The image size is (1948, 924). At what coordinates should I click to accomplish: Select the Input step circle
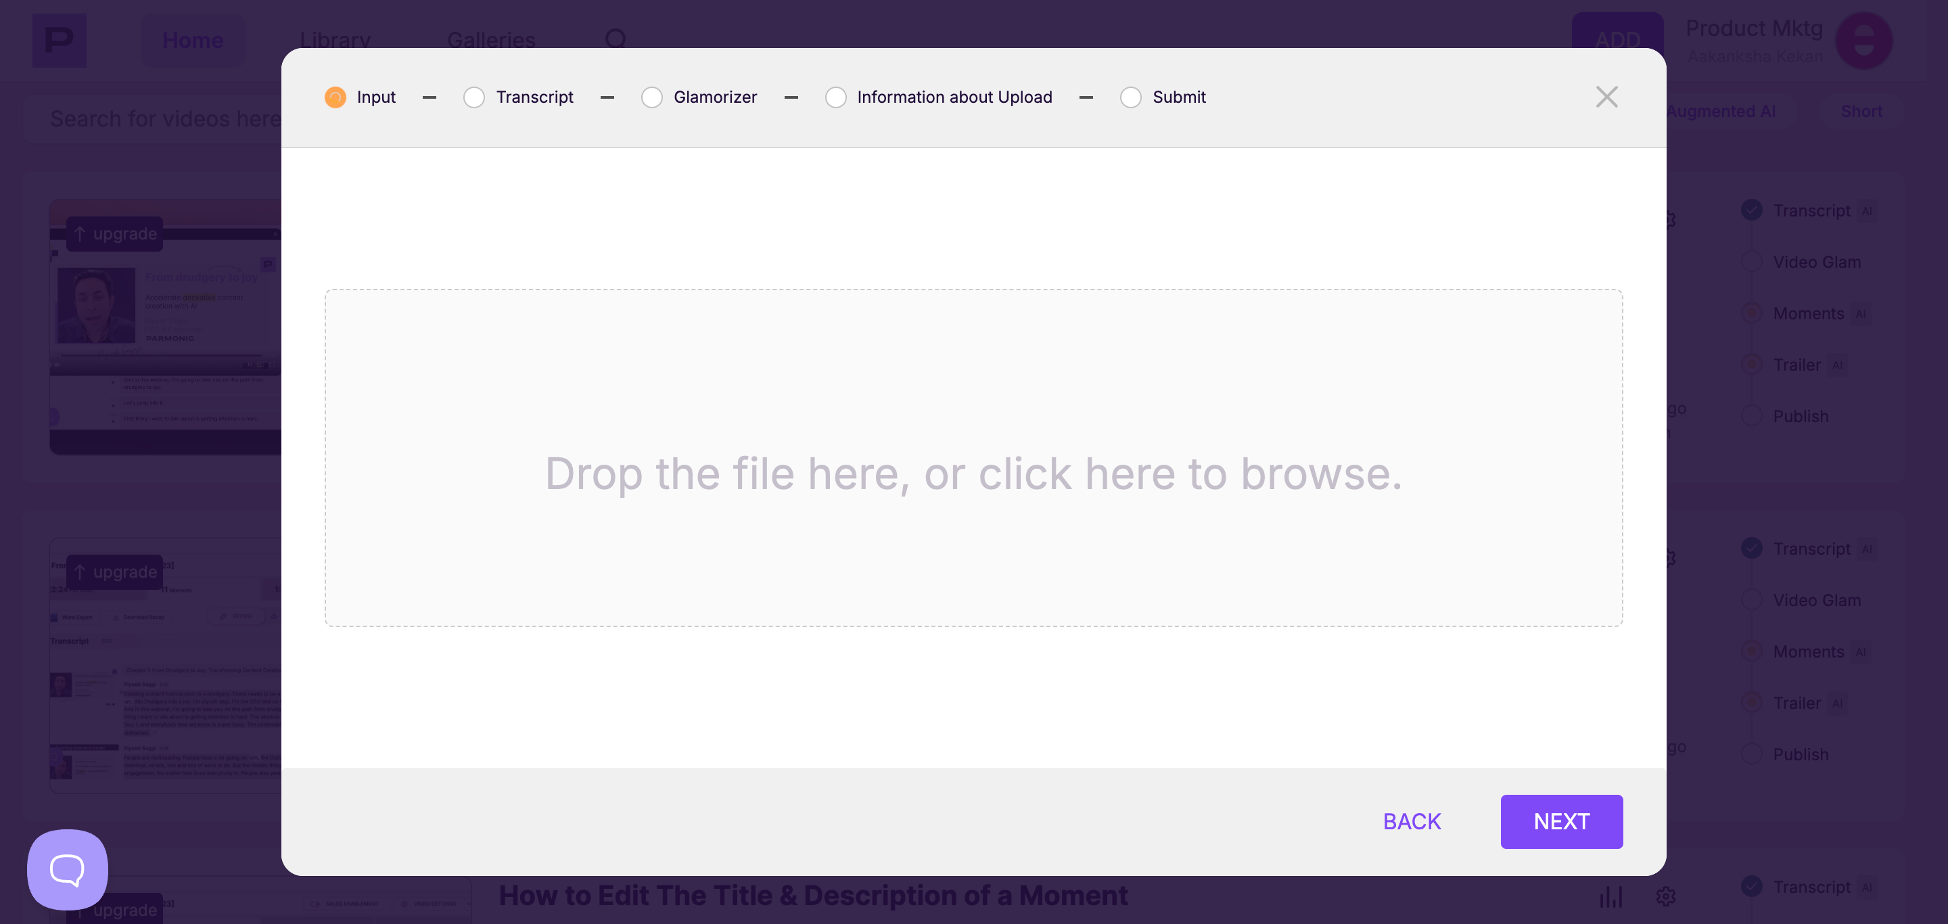point(335,97)
